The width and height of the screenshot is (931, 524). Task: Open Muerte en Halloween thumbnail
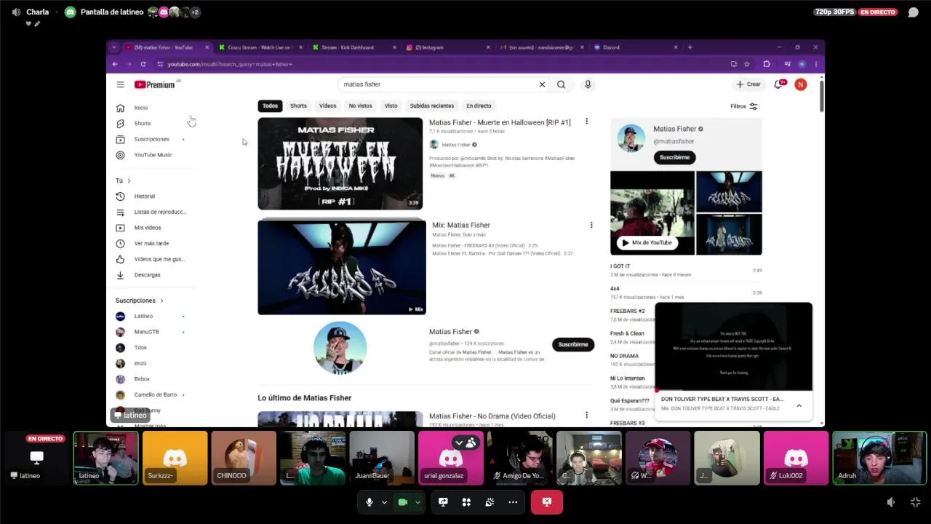pyautogui.click(x=340, y=164)
